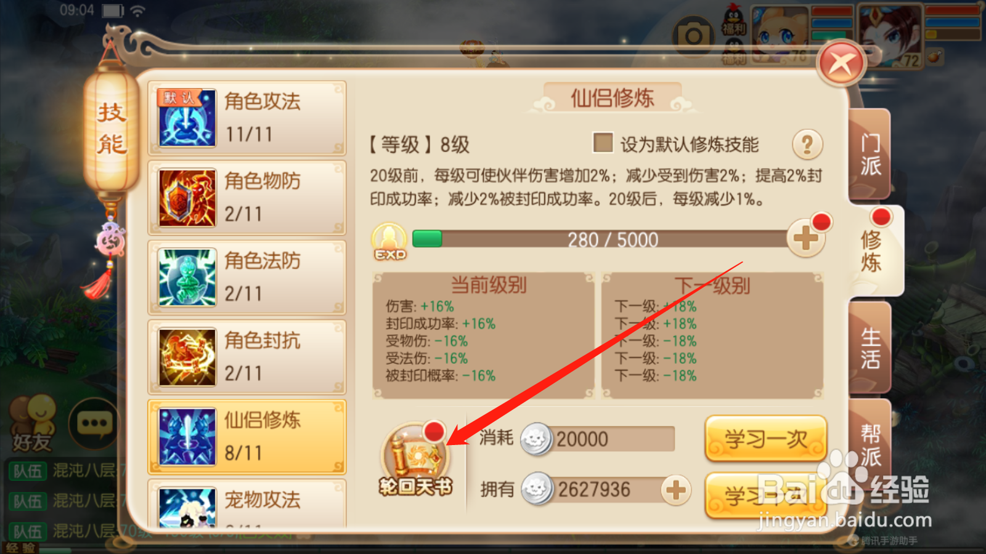The height and width of the screenshot is (554, 986).
Task: Select the 角色封抗 skill entry
Action: [x=247, y=357]
